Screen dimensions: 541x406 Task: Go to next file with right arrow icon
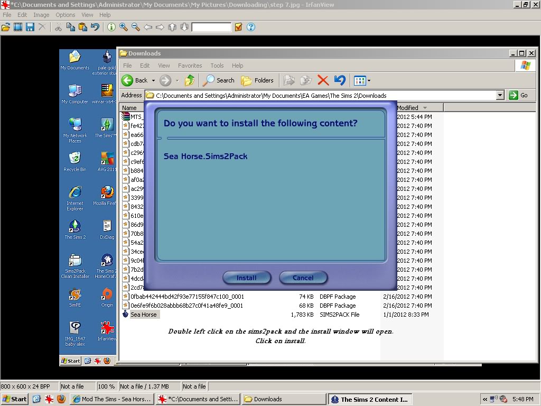coord(160,27)
